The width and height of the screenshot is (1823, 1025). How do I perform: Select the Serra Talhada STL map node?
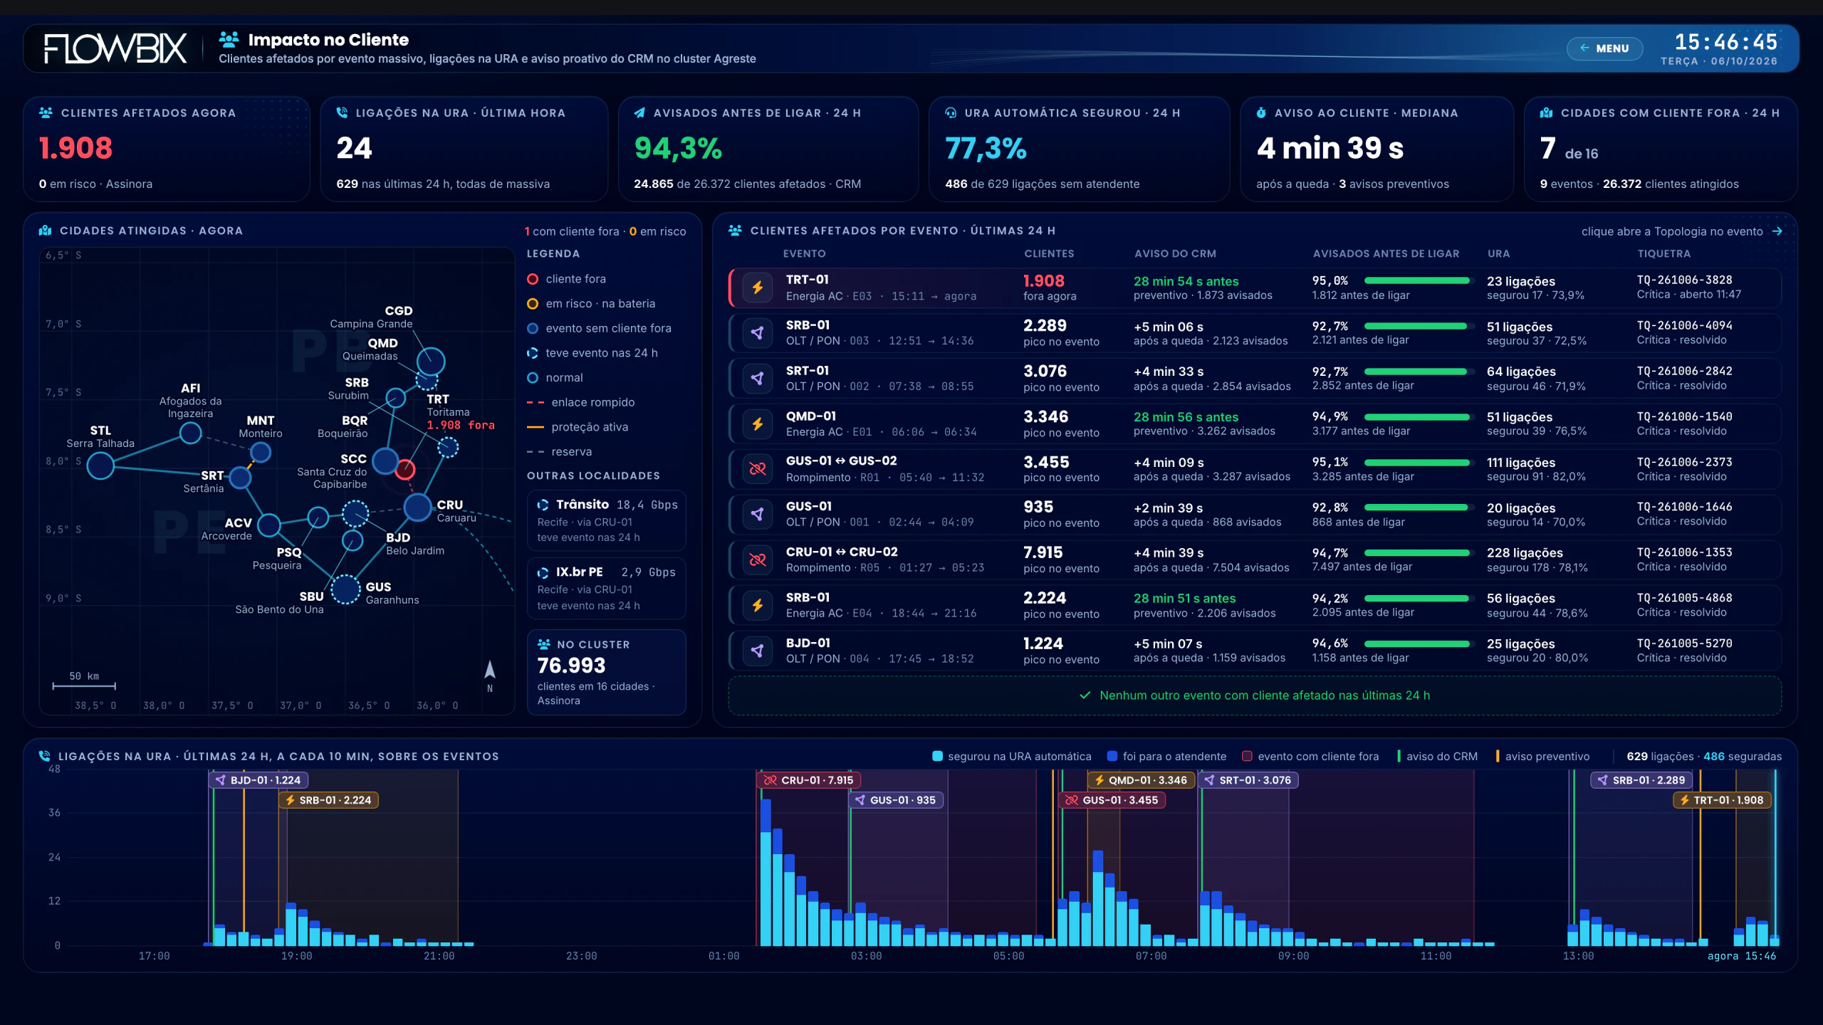[x=100, y=466]
